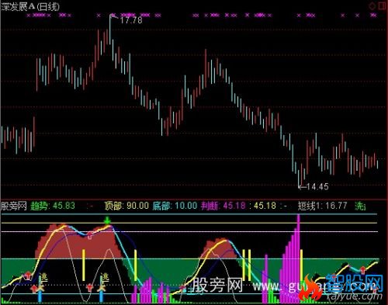Screen dimensions: 388x305
Task: Click the truncated 洗 indicator label
Action: (x=360, y=206)
